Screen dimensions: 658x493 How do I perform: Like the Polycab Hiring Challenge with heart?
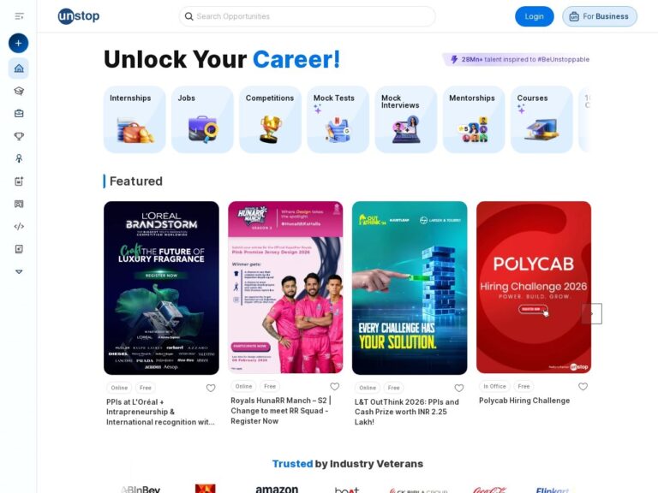583,387
